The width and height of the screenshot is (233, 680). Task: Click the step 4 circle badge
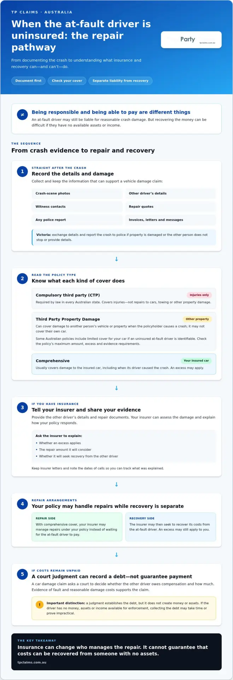(x=22, y=504)
